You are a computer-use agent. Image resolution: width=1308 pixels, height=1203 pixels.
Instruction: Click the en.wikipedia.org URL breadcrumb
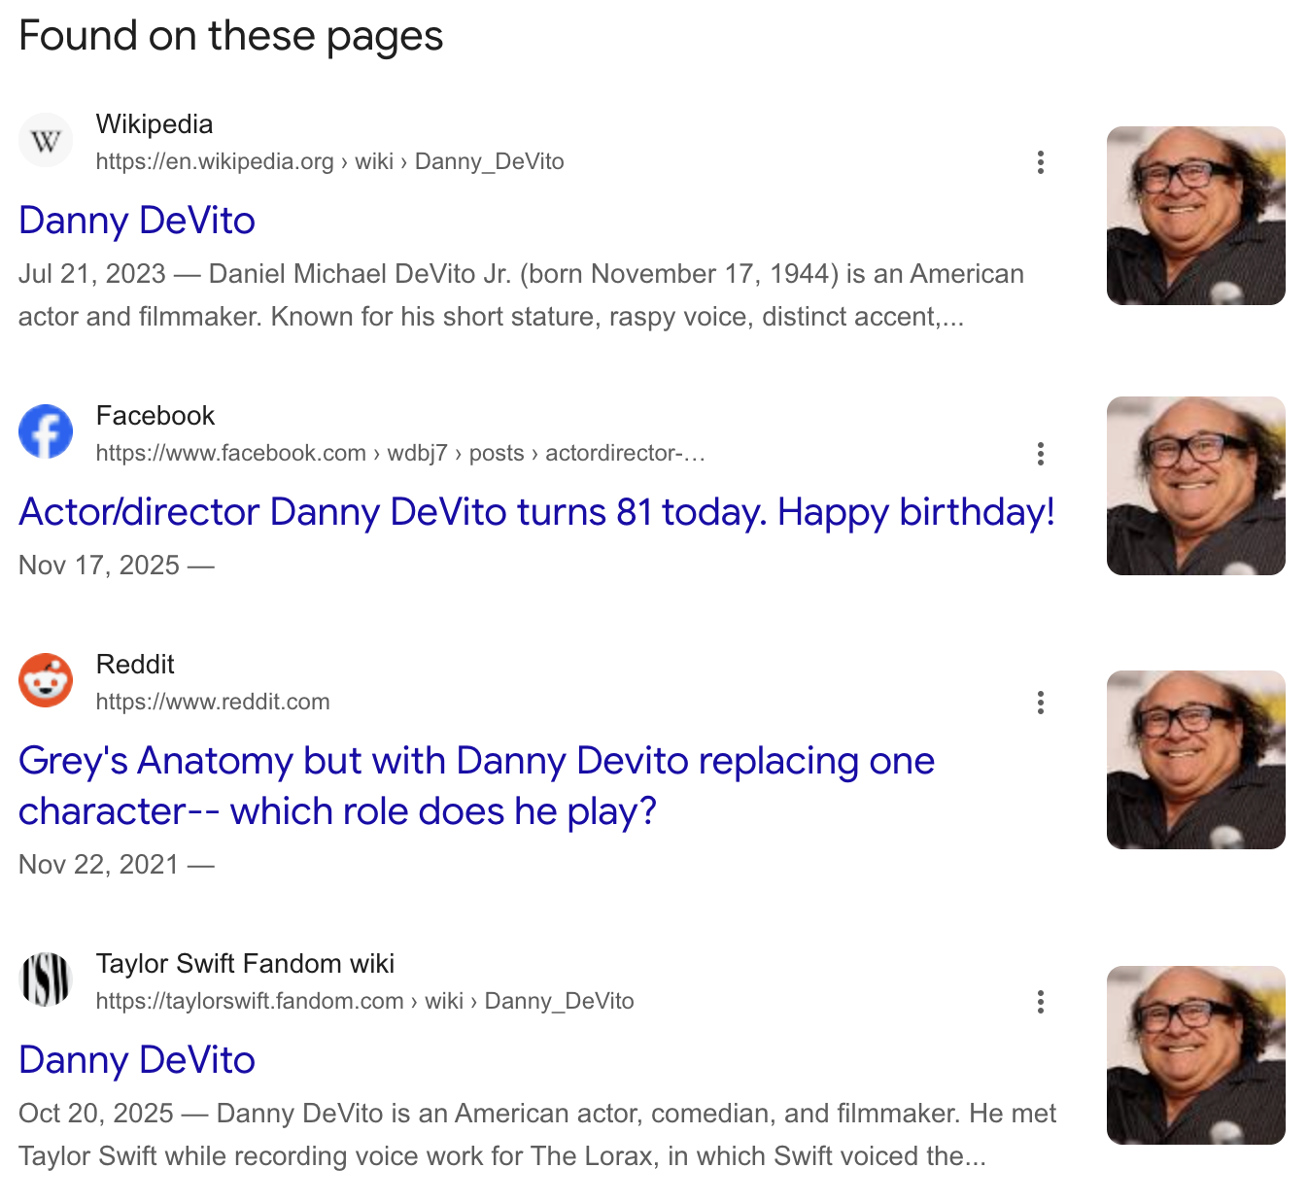329,161
